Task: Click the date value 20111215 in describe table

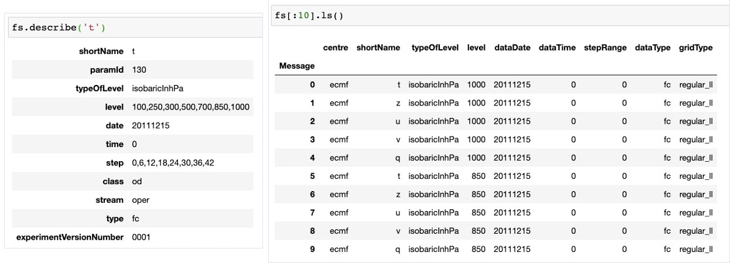Action: tap(151, 125)
